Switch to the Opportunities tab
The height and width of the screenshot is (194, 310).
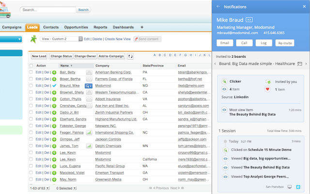pos(76,27)
